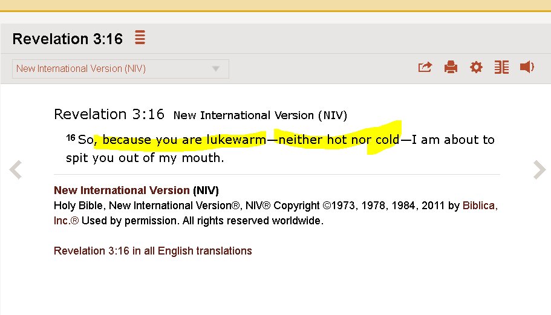The image size is (551, 315).
Task: Open page options with the gear icon
Action: (x=476, y=67)
